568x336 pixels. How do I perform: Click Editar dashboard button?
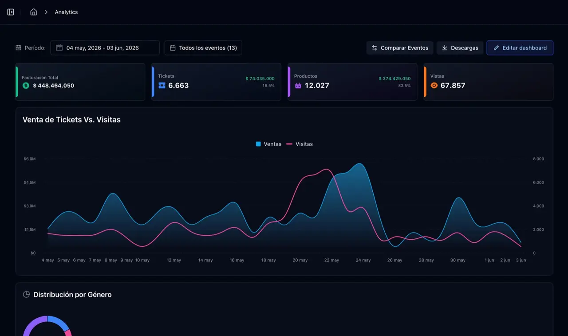coord(520,48)
